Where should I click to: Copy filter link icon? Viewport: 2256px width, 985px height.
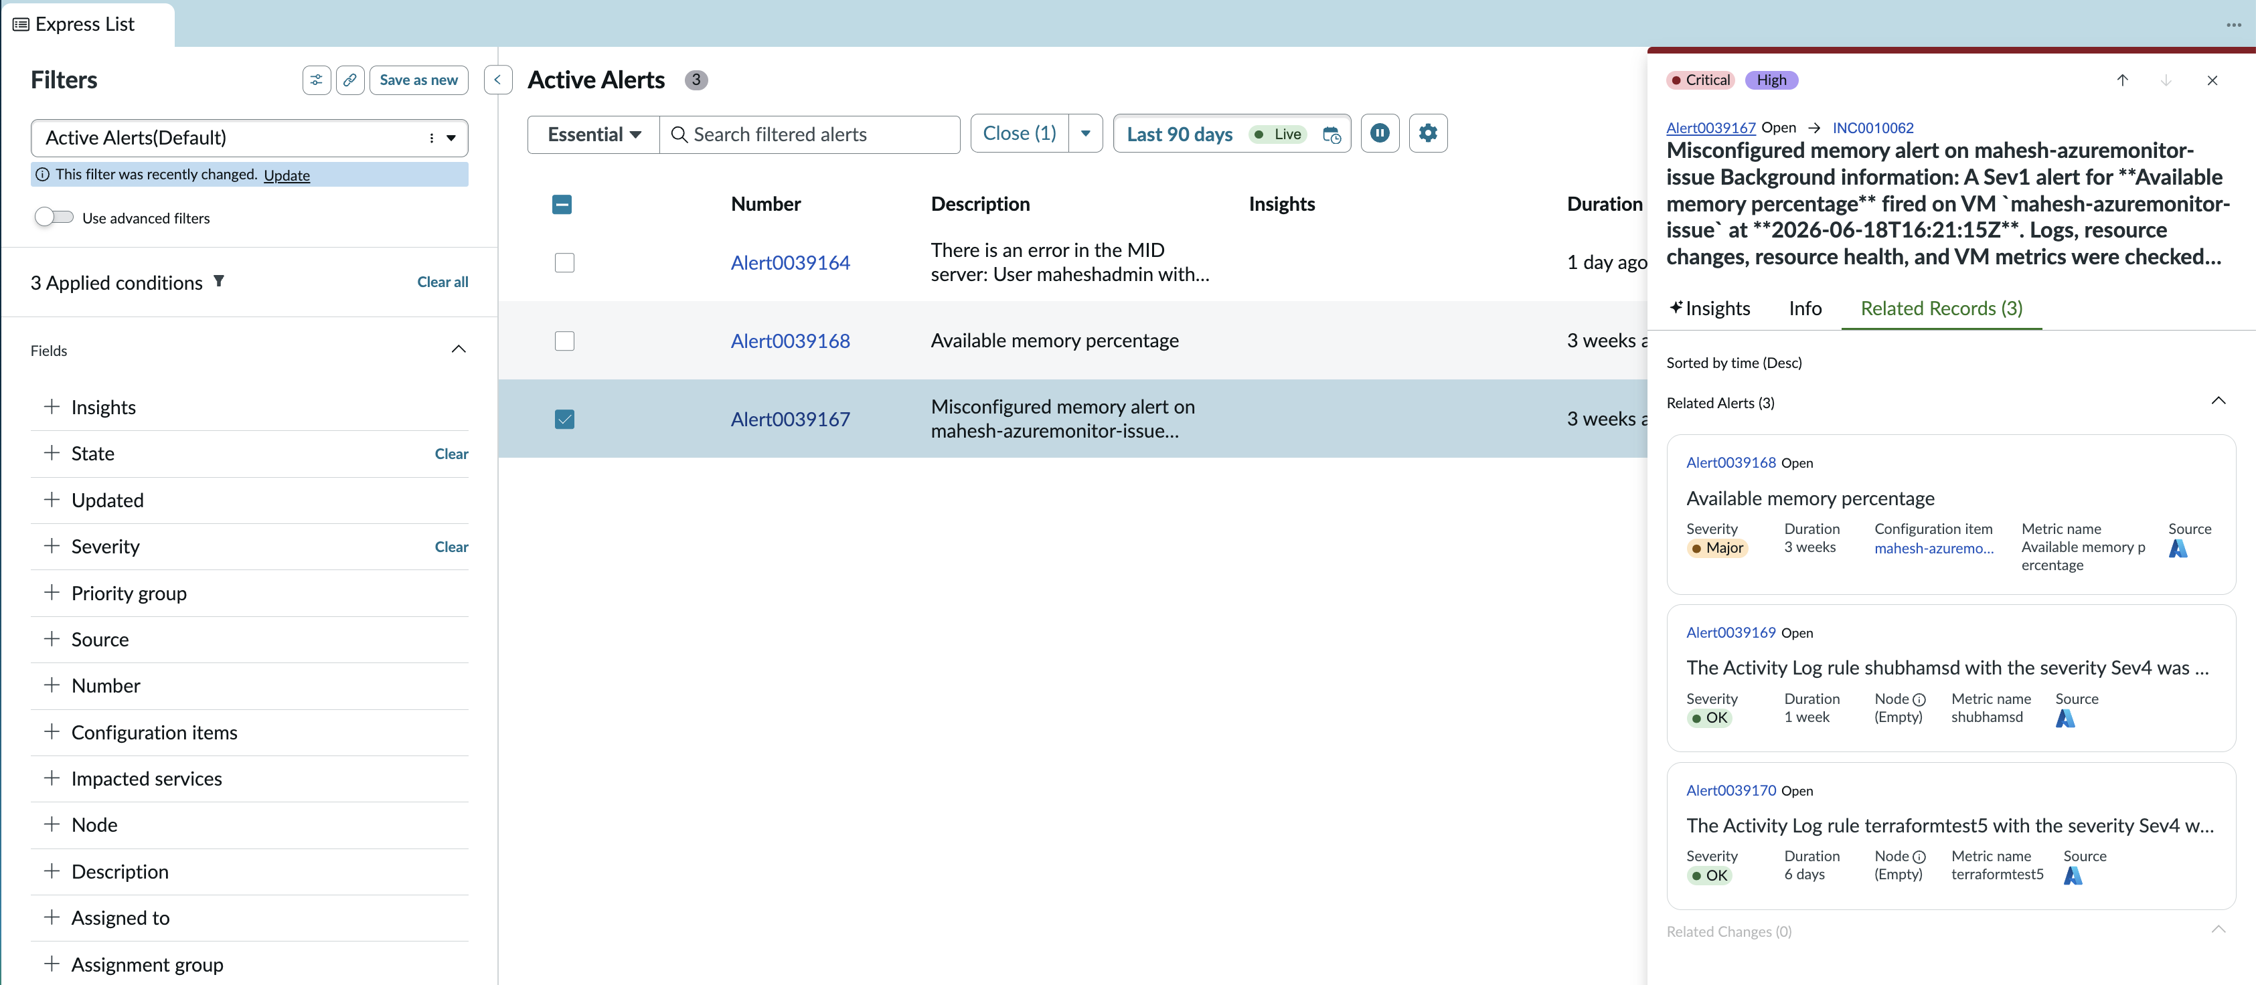(x=349, y=80)
